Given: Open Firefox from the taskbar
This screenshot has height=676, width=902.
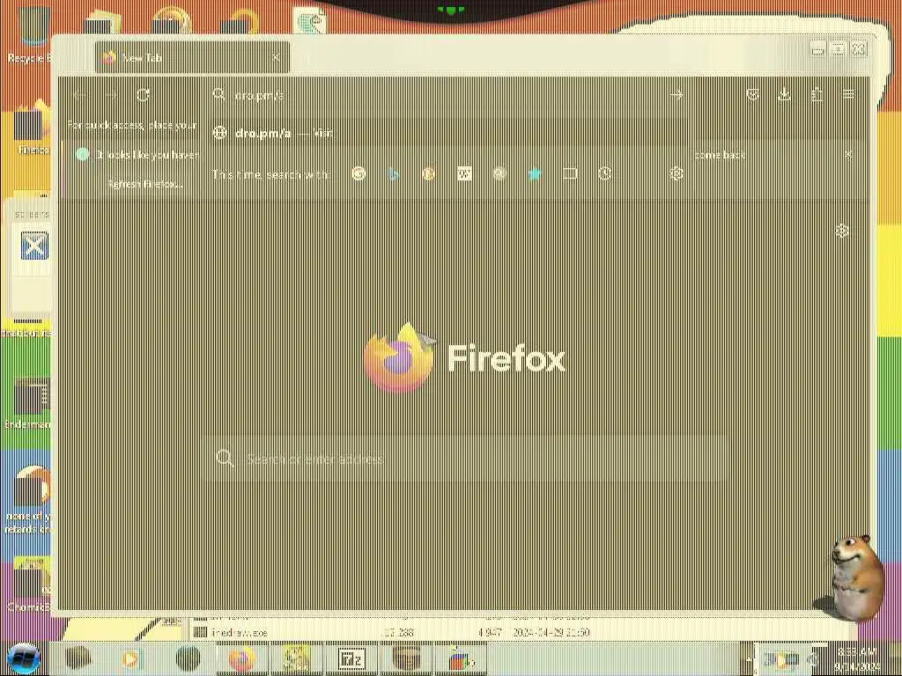Looking at the screenshot, I should [241, 658].
